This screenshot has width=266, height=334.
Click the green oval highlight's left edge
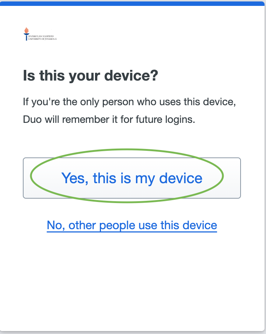(31, 177)
